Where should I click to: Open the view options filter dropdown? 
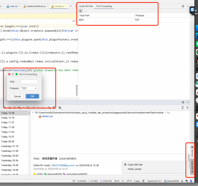tap(54, 108)
